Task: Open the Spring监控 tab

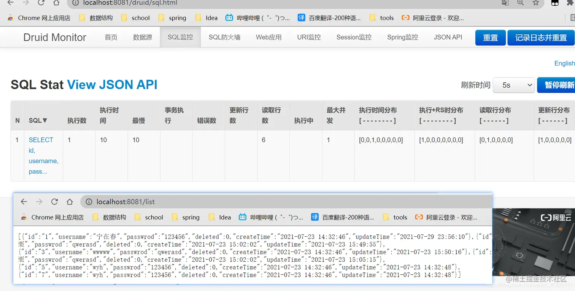Action: [403, 37]
